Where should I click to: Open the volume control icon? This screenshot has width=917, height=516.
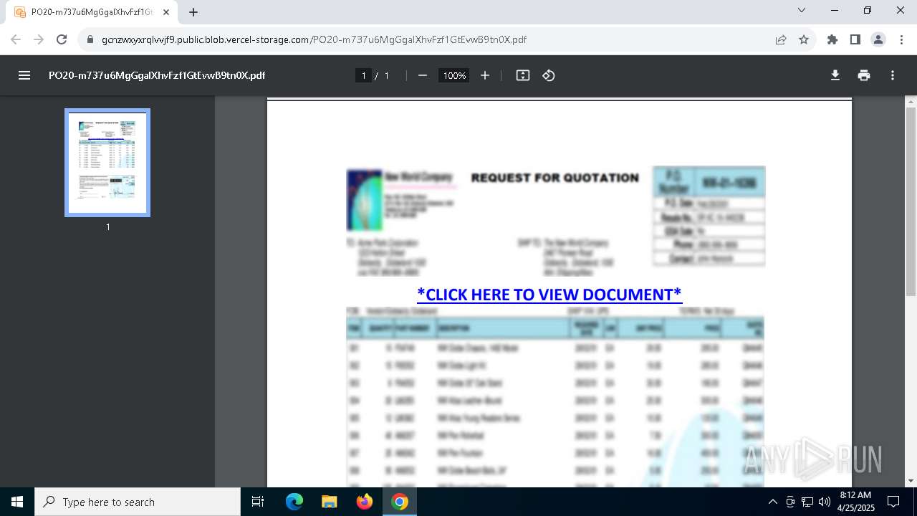coord(825,502)
